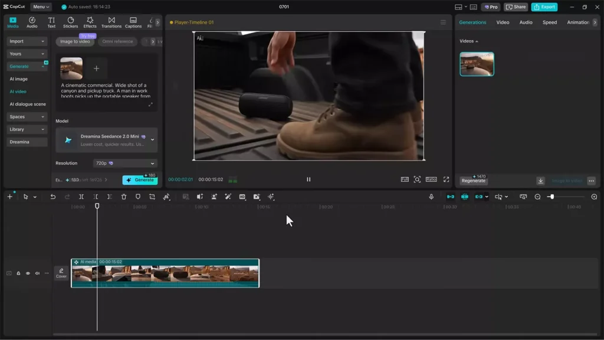Open the selection tool mode dropdown arrow
This screenshot has width=604, height=340.
[35, 197]
